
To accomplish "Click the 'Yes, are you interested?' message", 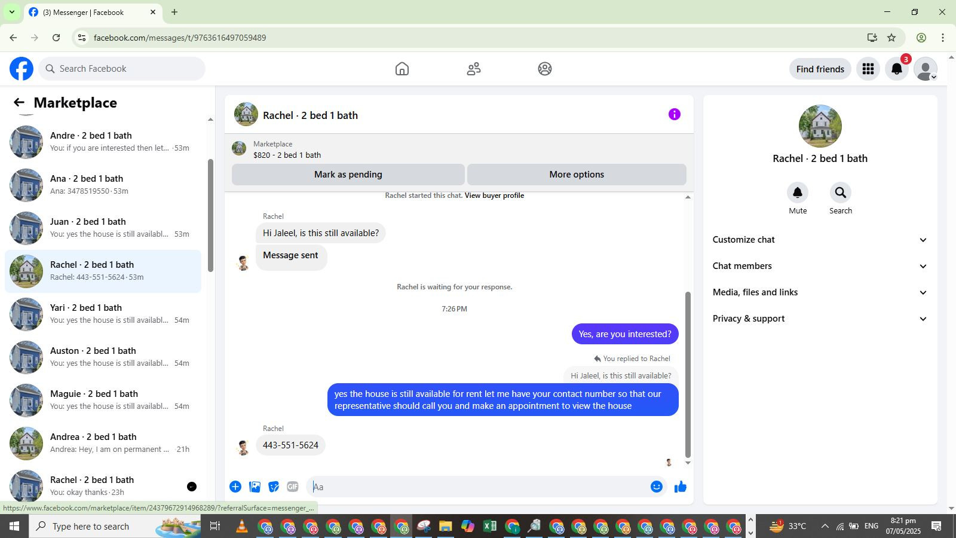I will (x=625, y=334).
